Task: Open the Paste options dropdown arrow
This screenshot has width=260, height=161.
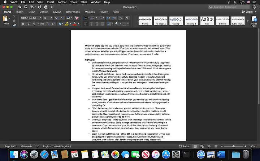Action: point(10,18)
